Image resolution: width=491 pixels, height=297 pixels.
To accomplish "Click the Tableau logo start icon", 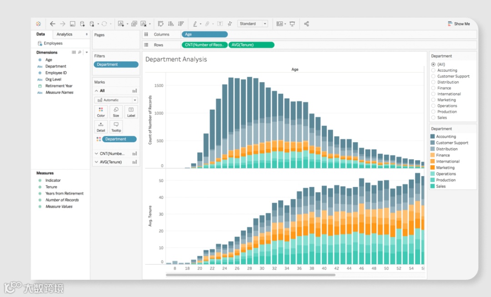I will (x=38, y=24).
